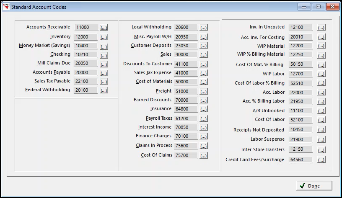The width and height of the screenshot is (342, 198).
Task: Open lookup button for Freight
Action: point(204,92)
